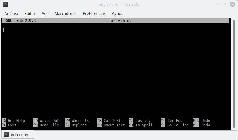238x140 pixels.
Task: Click the ^G Get Help shortcut
Action: pyautogui.click(x=13, y=121)
